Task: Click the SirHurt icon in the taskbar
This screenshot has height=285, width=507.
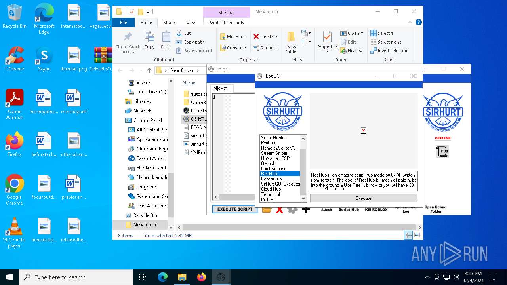Action: pos(221,277)
